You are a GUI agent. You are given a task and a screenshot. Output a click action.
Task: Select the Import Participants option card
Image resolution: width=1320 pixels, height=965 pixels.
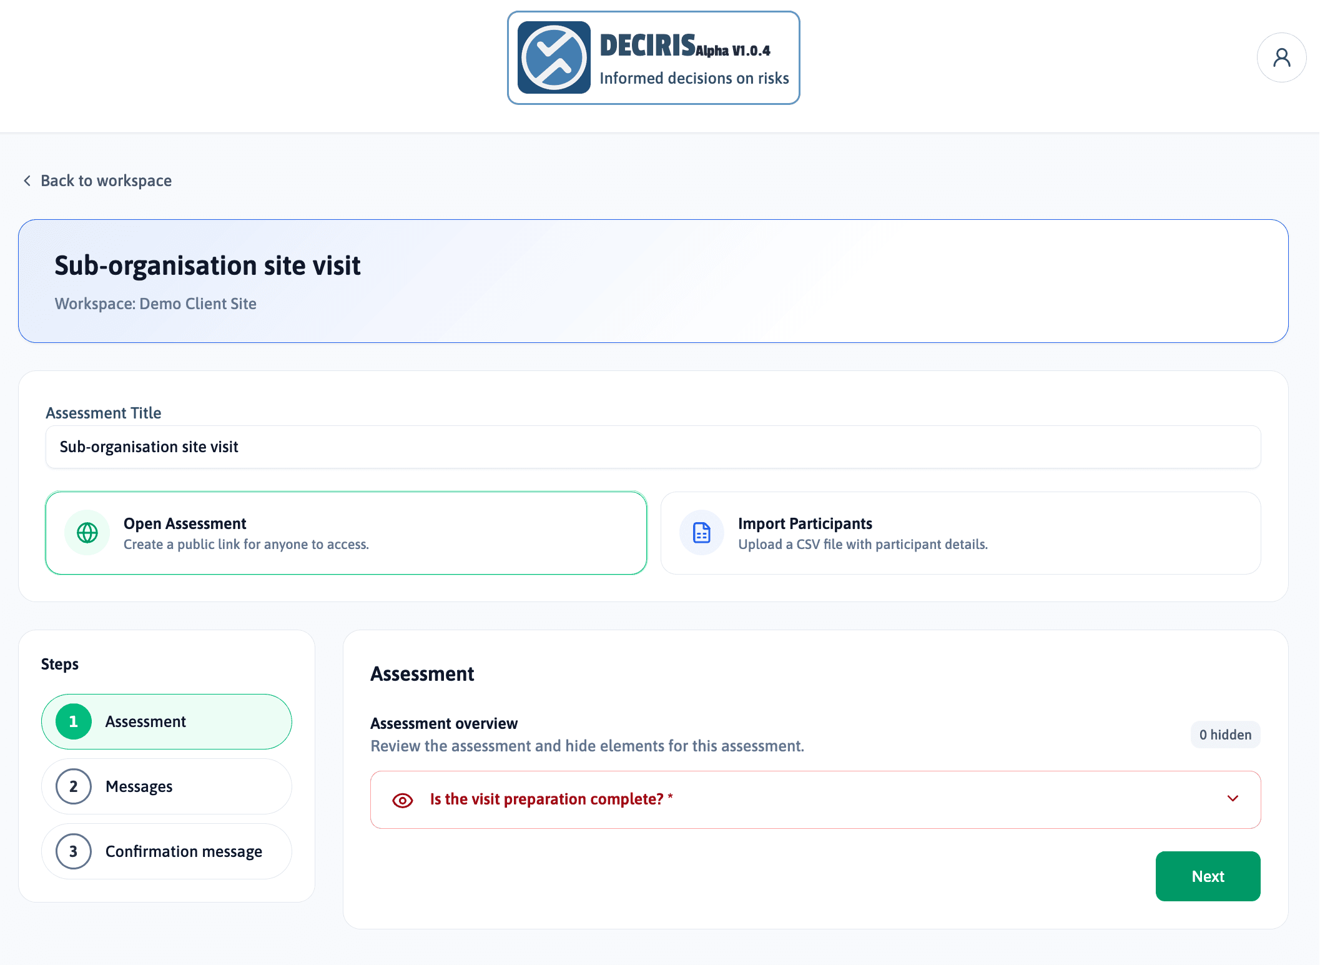960,533
